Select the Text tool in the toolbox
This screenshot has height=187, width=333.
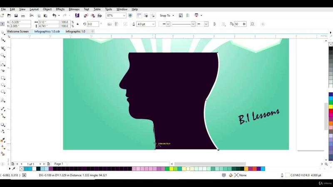point(3,100)
